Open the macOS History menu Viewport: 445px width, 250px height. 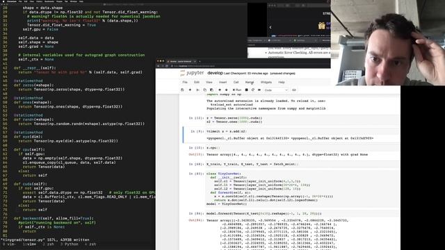click(x=39, y=1)
